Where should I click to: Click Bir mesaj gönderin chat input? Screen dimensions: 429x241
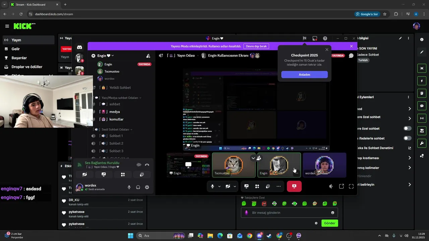[x=290, y=213]
